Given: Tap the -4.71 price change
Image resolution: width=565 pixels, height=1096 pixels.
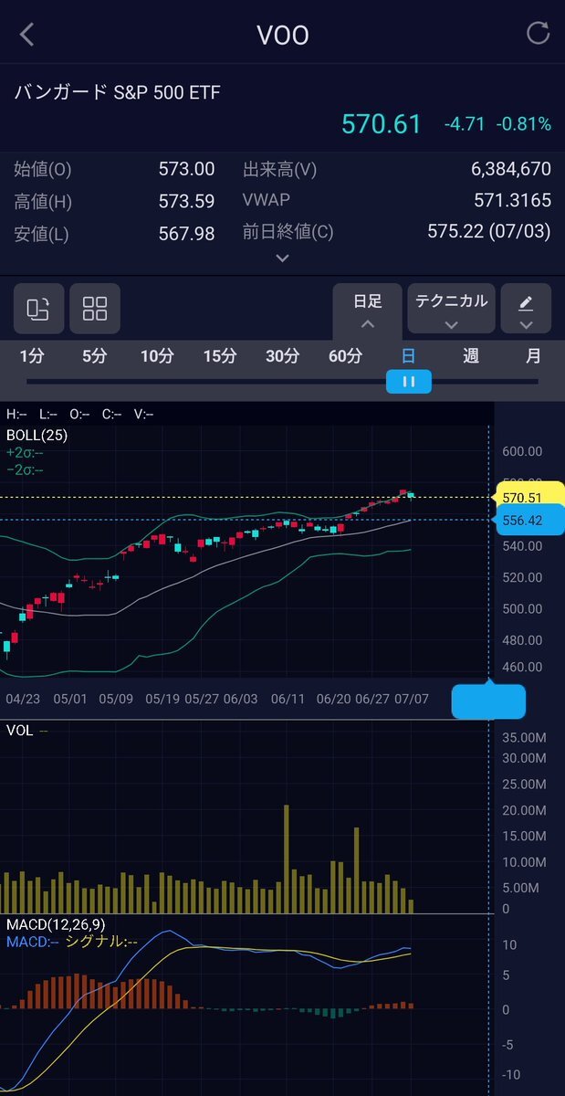Looking at the screenshot, I should [x=466, y=124].
